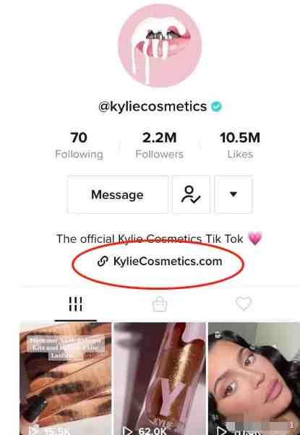The height and width of the screenshot is (435, 300).
Task: Open the Kylie lip gloss tube video
Action: point(160,379)
